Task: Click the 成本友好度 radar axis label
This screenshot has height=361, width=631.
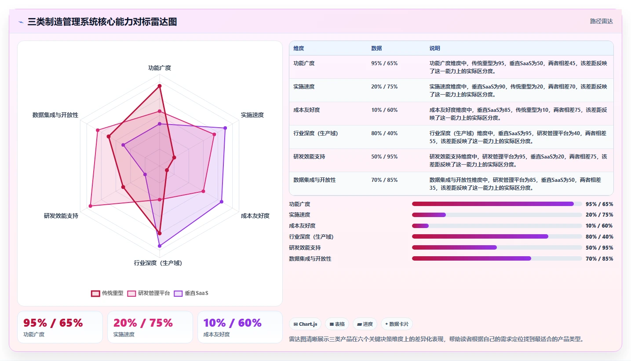Action: pos(255,216)
